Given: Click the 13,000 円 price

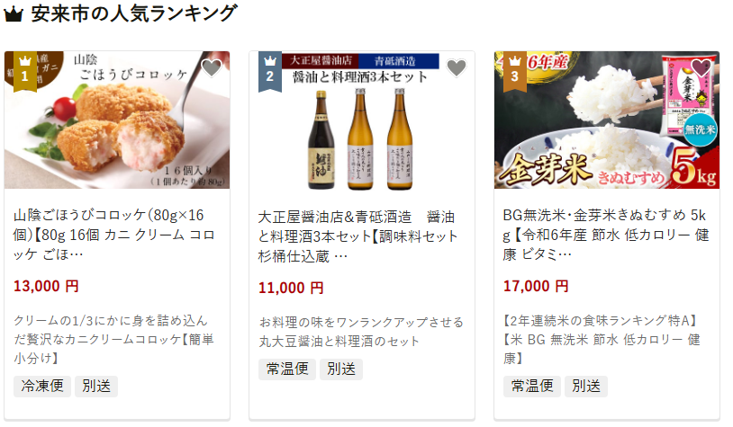Looking at the screenshot, I should coord(46,286).
